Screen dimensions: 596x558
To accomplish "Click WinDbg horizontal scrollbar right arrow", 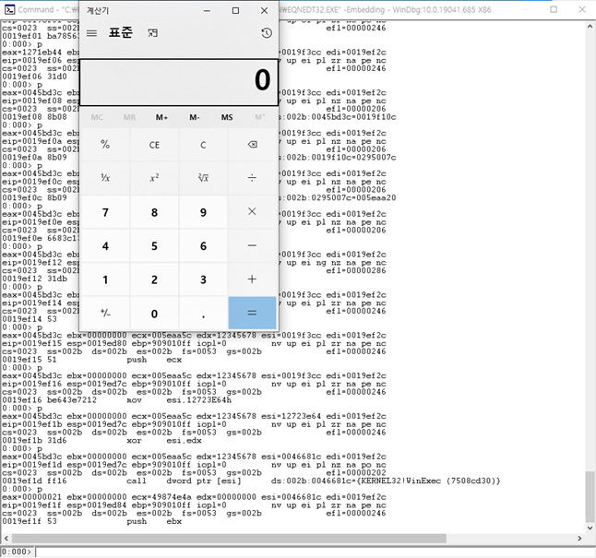I will tap(579, 539).
